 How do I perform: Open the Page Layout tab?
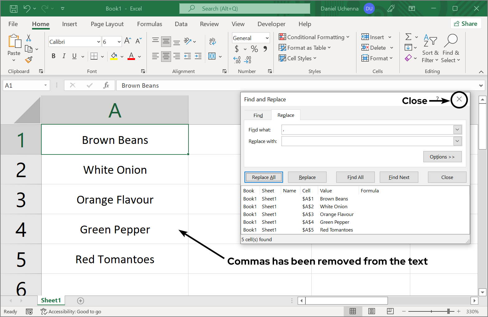(107, 24)
